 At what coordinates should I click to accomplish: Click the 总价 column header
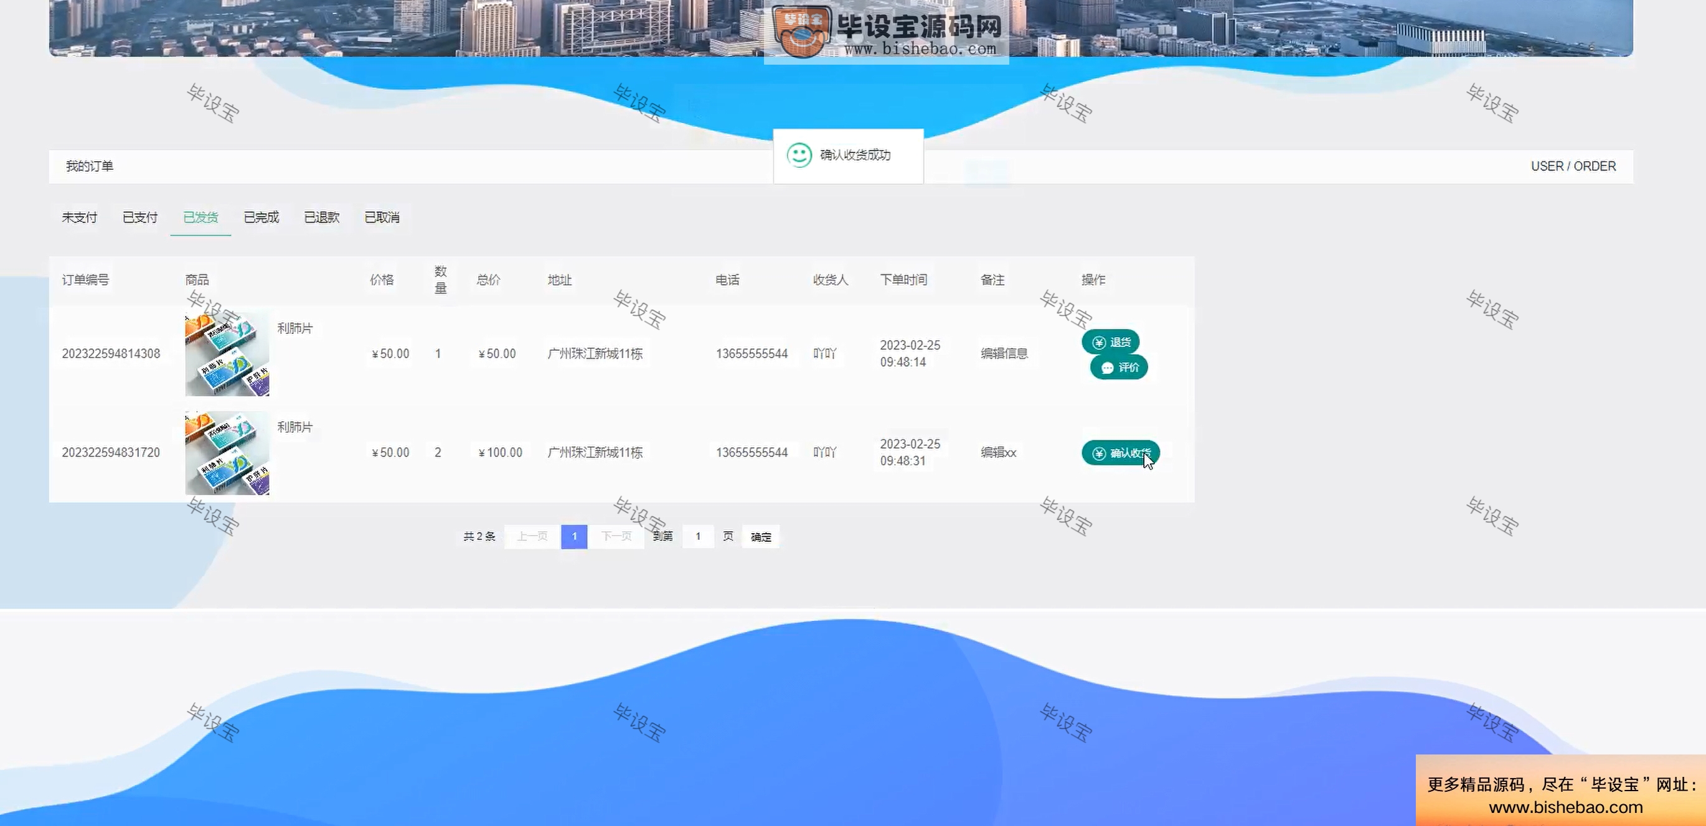(x=489, y=280)
